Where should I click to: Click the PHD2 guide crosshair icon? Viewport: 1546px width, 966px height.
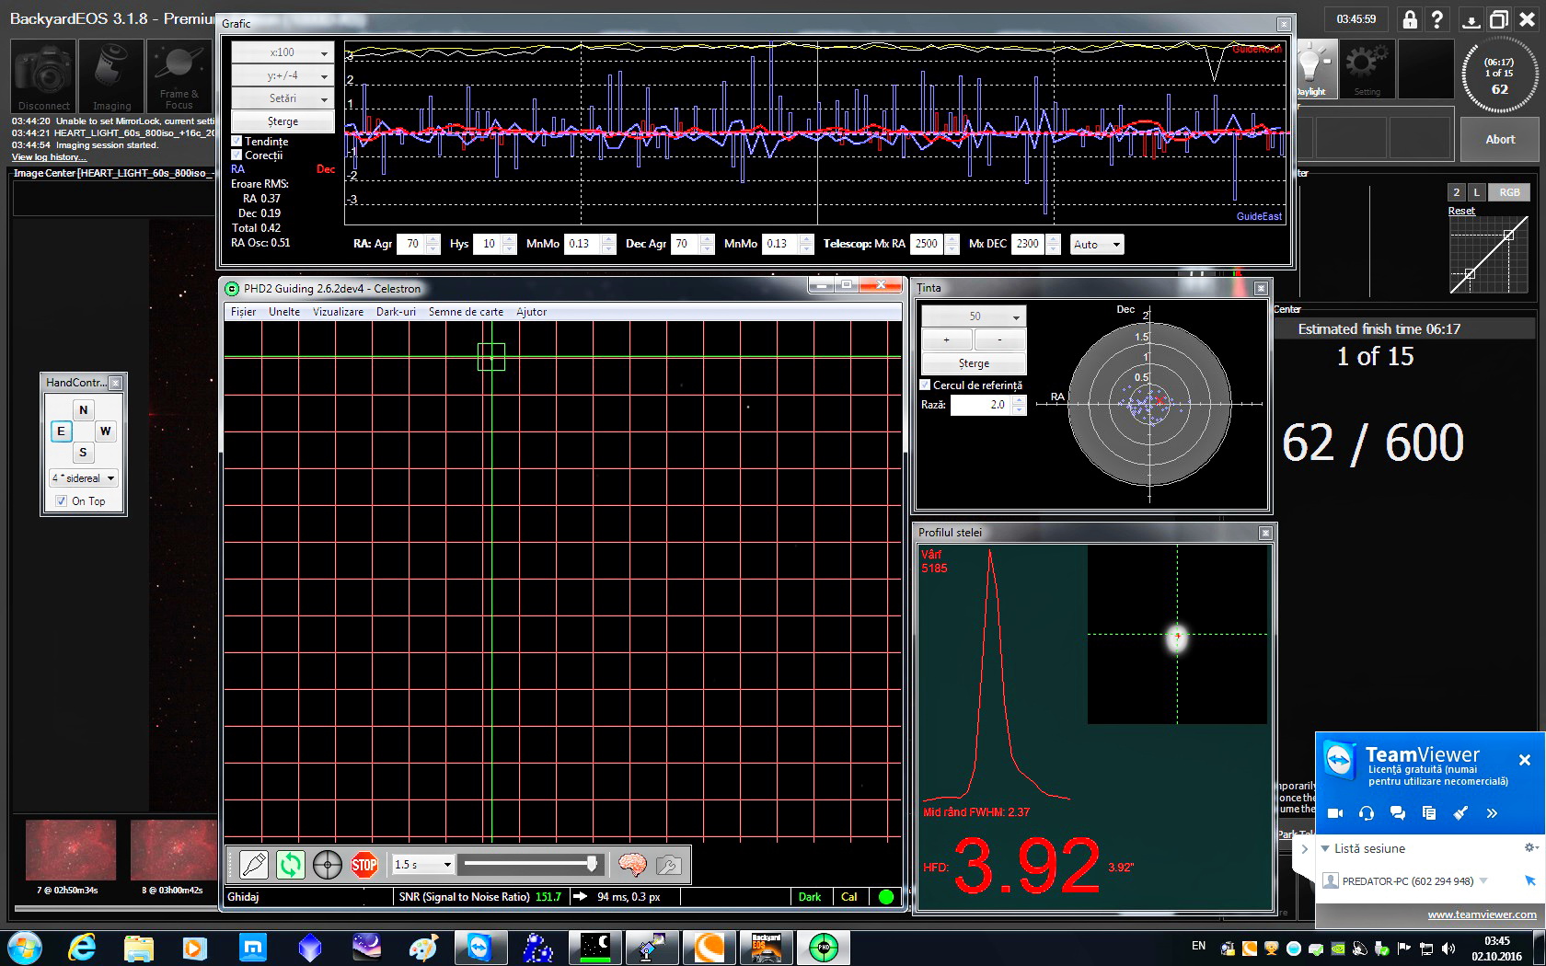tap(328, 865)
